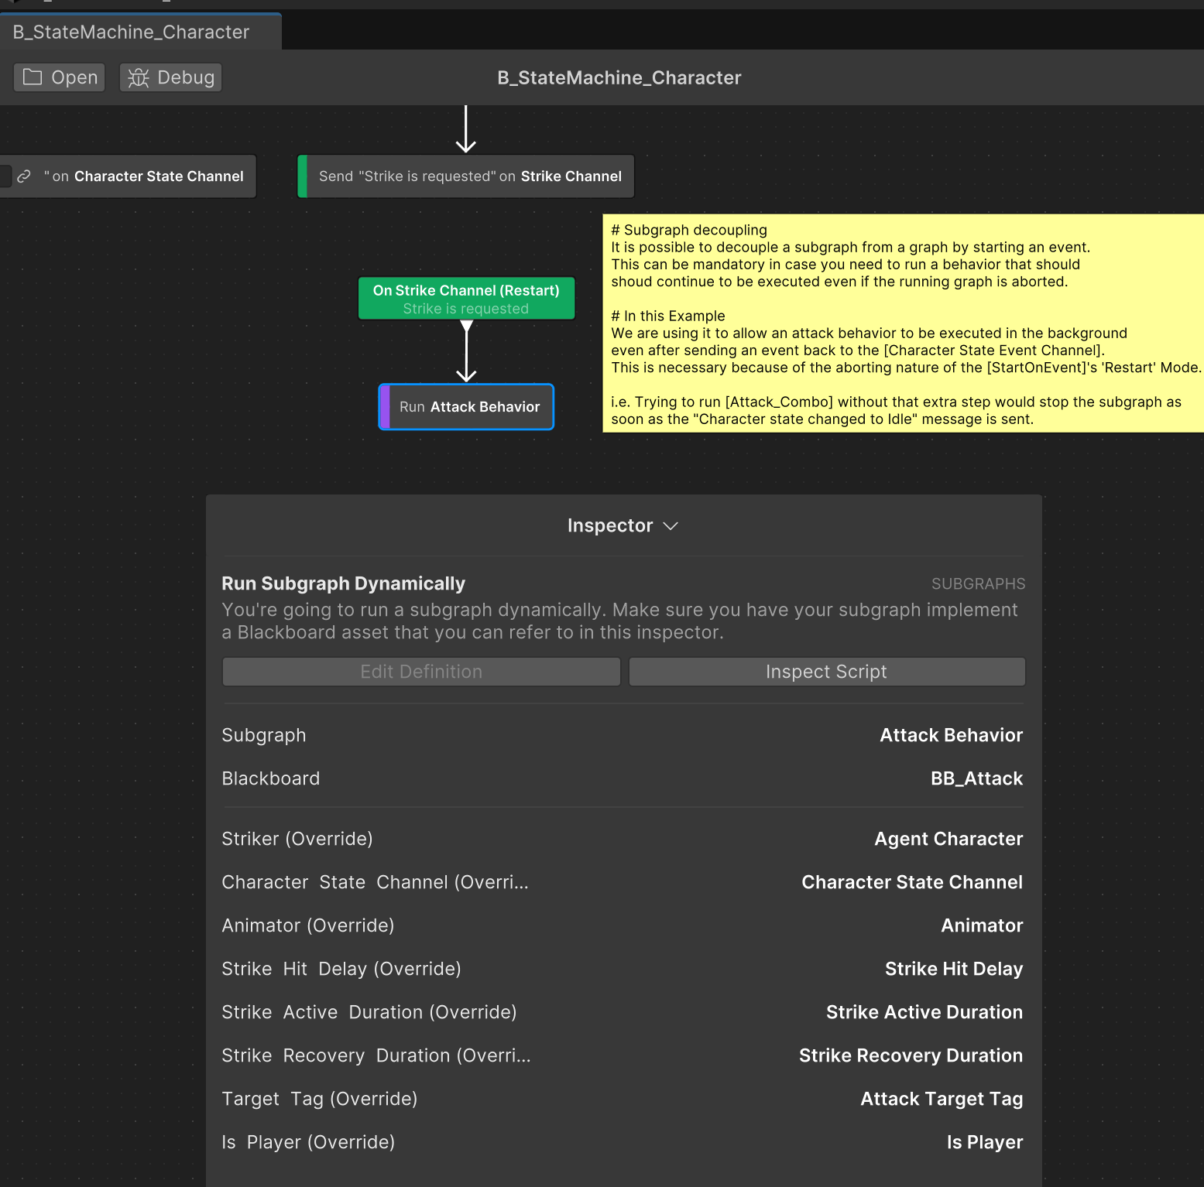Click the Animator override value field

981,925
